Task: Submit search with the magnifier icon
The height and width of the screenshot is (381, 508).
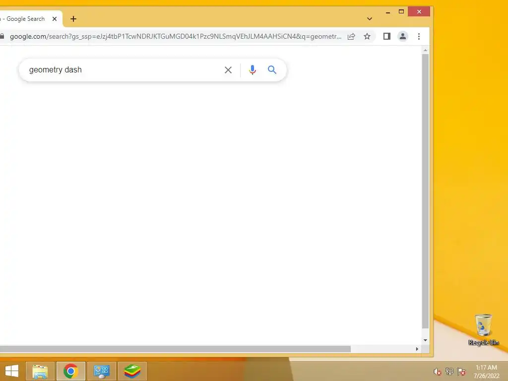Action: pyautogui.click(x=272, y=69)
